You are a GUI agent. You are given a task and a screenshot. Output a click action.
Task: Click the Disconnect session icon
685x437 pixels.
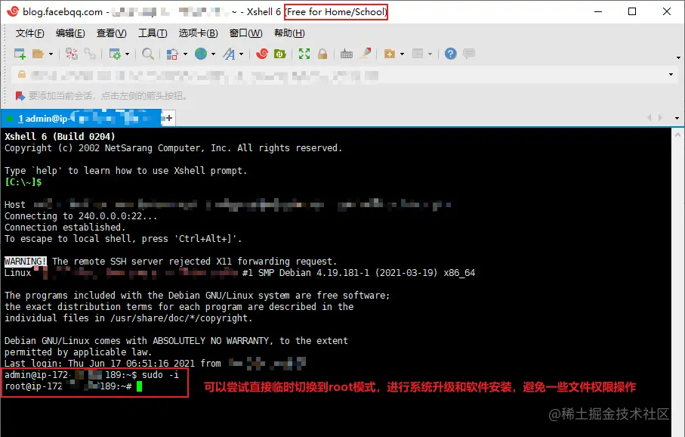(x=72, y=54)
